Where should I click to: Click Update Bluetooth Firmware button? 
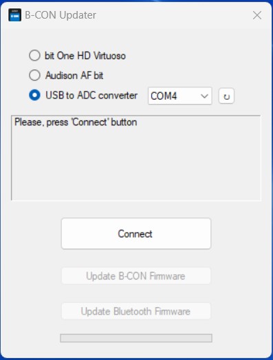(136, 311)
